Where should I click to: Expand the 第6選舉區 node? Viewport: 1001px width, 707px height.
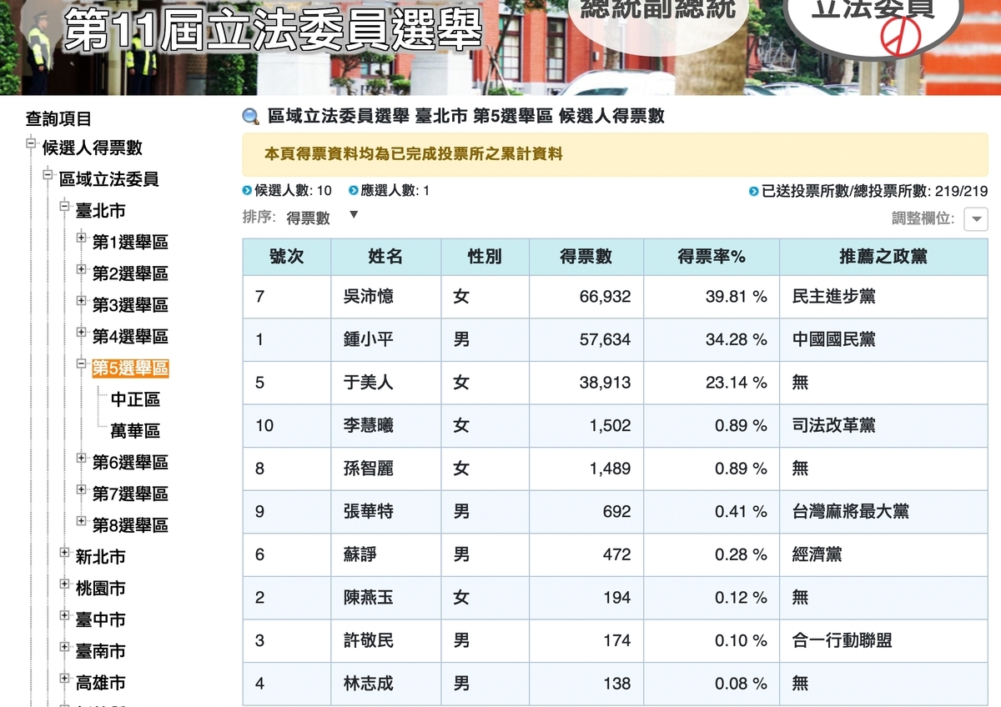click(81, 459)
